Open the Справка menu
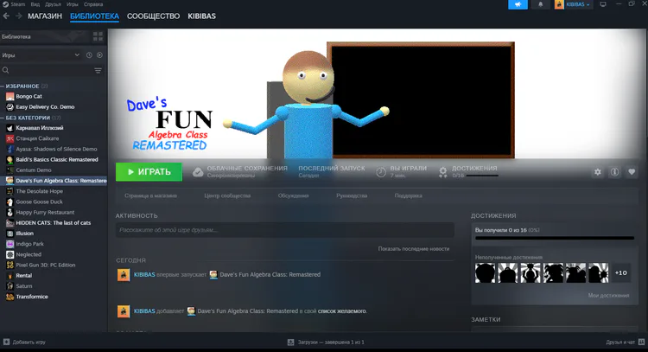648x352 pixels. click(x=93, y=4)
